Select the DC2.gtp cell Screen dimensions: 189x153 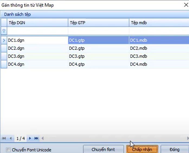pos(98,48)
